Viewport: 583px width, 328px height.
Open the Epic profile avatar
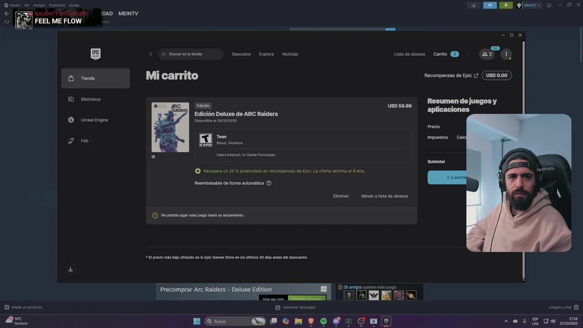506,54
